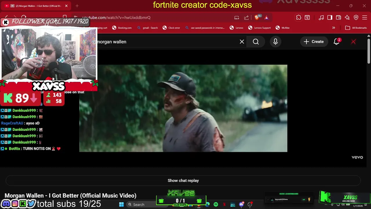Screen dimensions: 371x209
Task: Open the Lenovo bookmark
Action: (237, 28)
